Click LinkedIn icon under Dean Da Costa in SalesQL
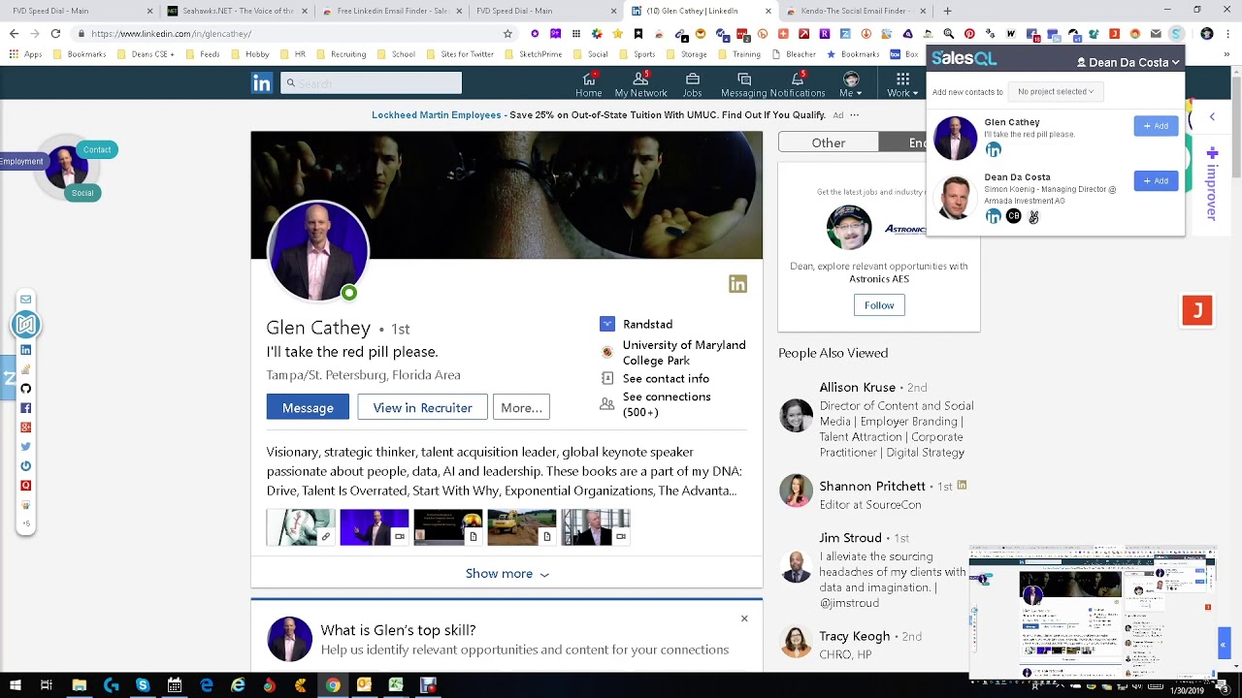Image resolution: width=1242 pixels, height=698 pixels. (x=993, y=216)
